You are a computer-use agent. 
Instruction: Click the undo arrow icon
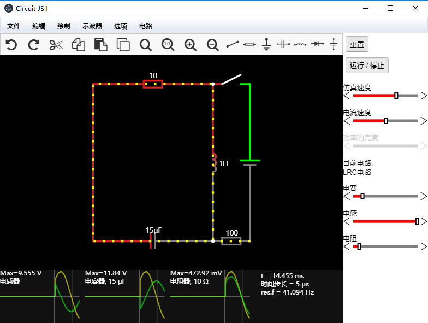pyautogui.click(x=11, y=45)
